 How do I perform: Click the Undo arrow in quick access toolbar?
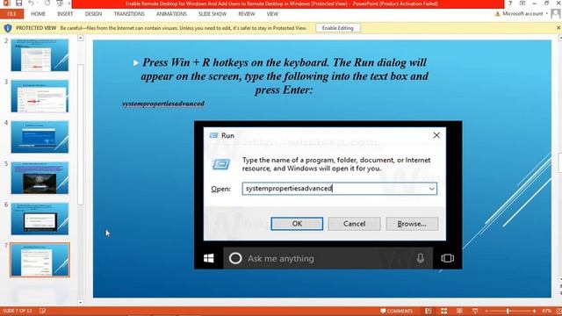pyautogui.click(x=32, y=4)
